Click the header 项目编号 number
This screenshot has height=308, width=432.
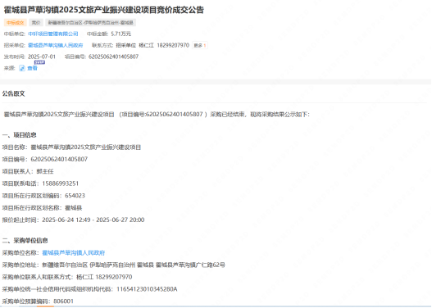113,57
